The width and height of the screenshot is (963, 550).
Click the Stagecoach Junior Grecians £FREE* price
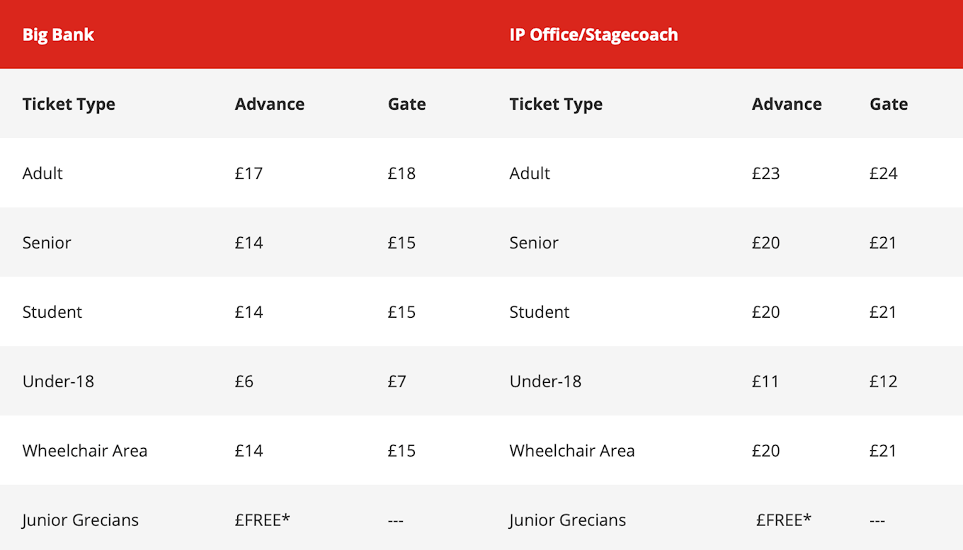[784, 520]
